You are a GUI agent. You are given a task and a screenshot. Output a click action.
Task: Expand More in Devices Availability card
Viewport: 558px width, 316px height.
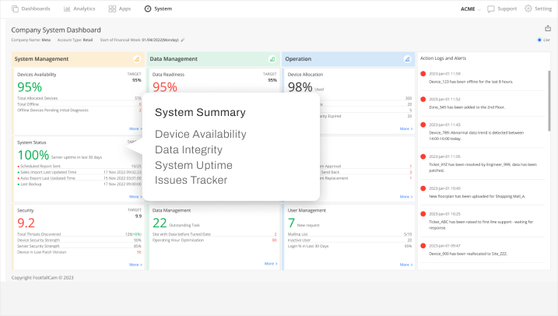coord(135,128)
